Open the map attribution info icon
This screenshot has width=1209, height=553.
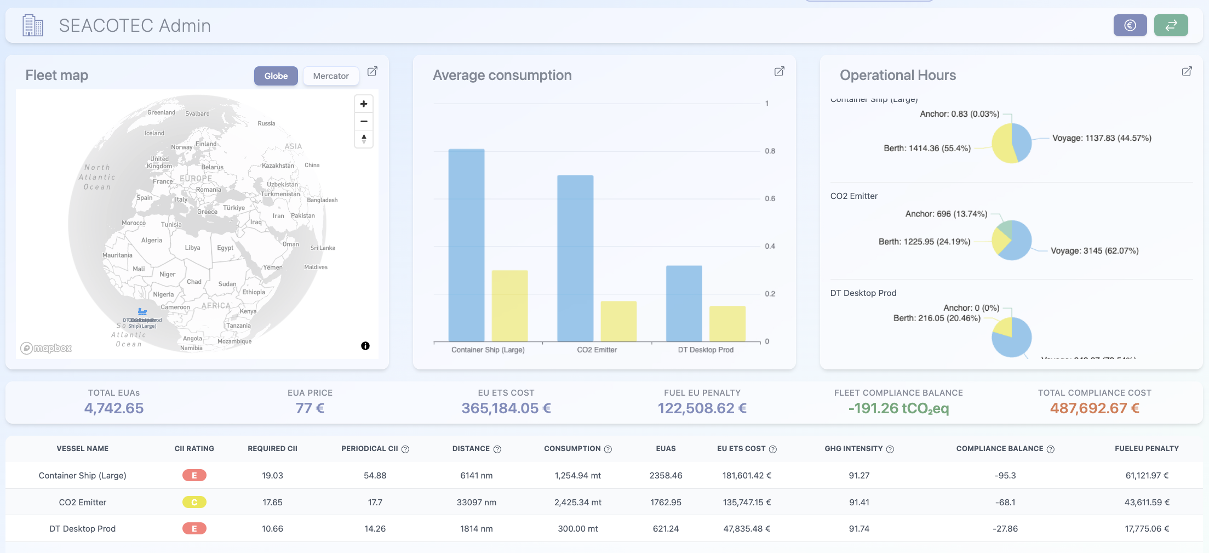(365, 346)
